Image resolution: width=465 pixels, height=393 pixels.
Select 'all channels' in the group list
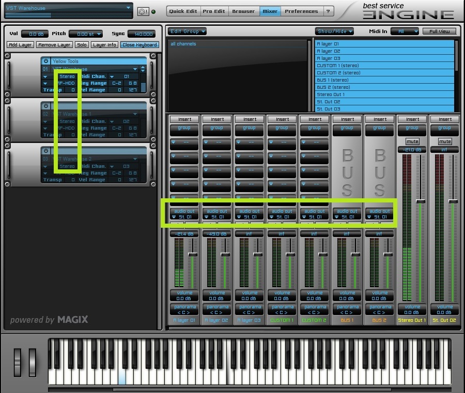tap(183, 44)
